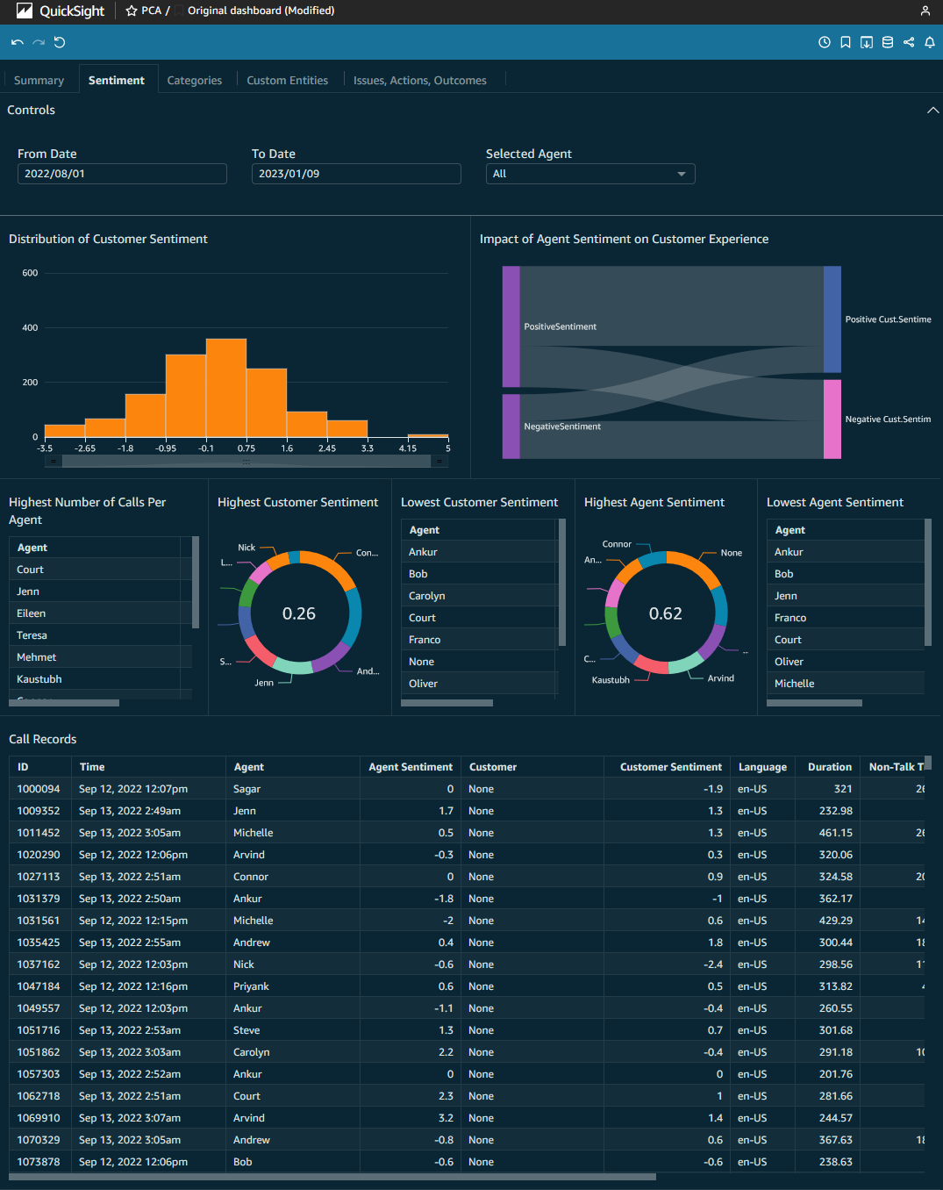Toggle the bookmark icon next to dashboard title

pyautogui.click(x=178, y=11)
